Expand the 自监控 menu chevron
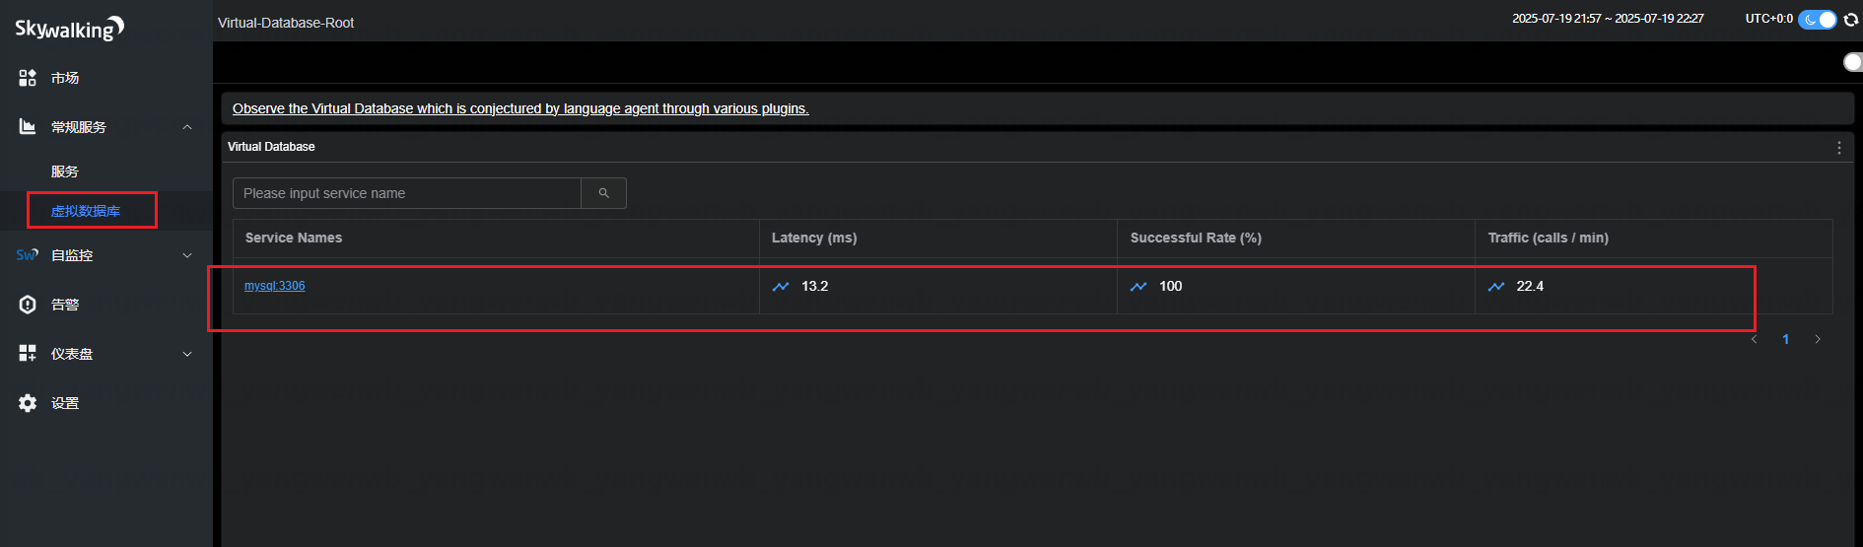This screenshot has width=1863, height=547. 187,255
